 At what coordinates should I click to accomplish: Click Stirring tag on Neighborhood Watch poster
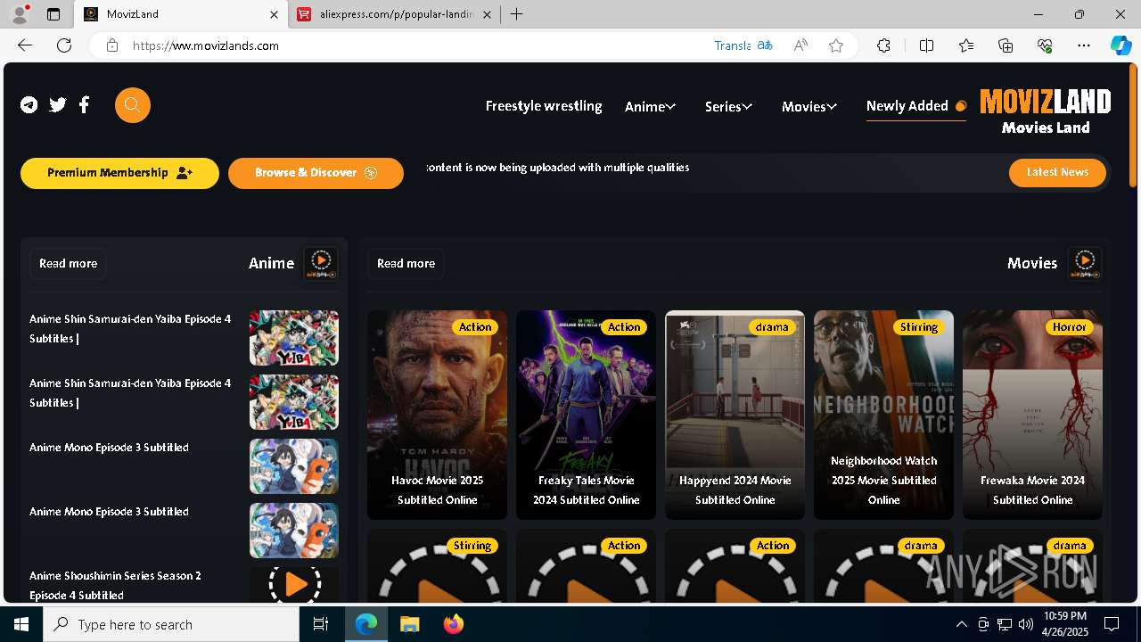click(919, 327)
